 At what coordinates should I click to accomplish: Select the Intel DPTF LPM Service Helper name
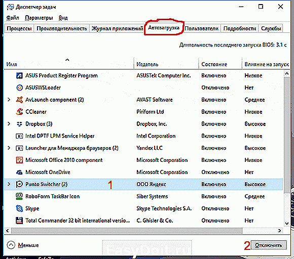tap(60, 136)
